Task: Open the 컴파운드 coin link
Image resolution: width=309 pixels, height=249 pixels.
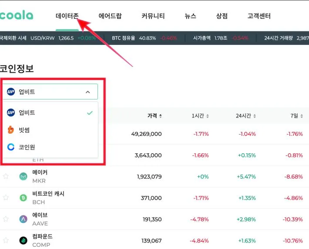Action: pos(42,236)
